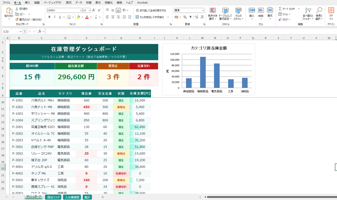Open Format as Table (テーブルとして書式設定)

[x=225, y=14]
